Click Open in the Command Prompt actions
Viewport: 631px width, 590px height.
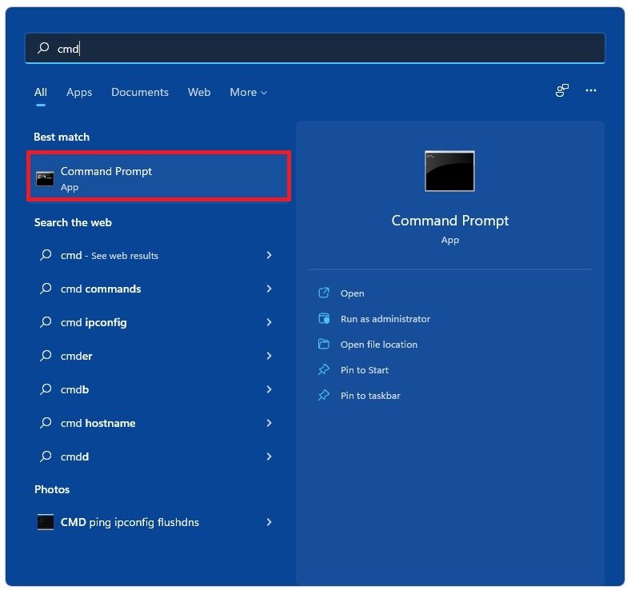point(352,293)
